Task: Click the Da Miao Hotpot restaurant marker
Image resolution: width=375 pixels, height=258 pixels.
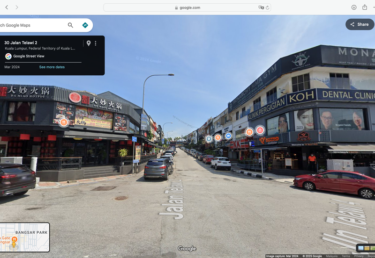Action: pyautogui.click(x=64, y=122)
